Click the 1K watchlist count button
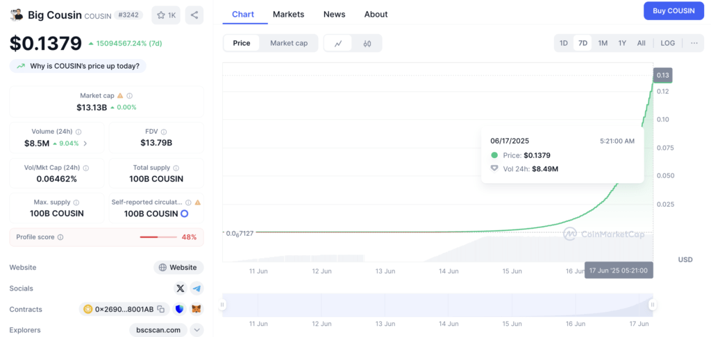 click(166, 15)
